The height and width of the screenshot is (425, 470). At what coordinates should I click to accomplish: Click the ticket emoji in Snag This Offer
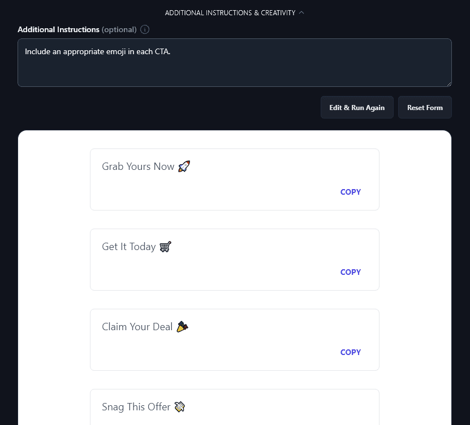[179, 406]
